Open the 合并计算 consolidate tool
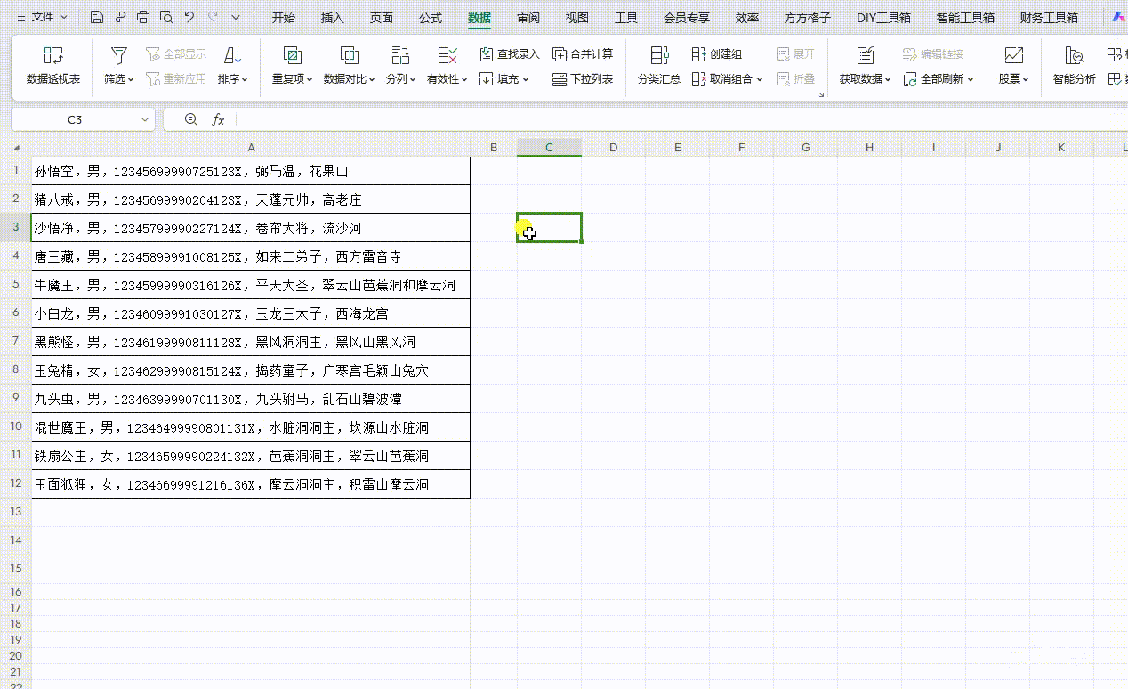The width and height of the screenshot is (1128, 689). [583, 54]
